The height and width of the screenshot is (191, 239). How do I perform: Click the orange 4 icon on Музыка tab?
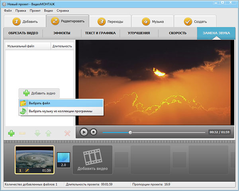click(146, 21)
